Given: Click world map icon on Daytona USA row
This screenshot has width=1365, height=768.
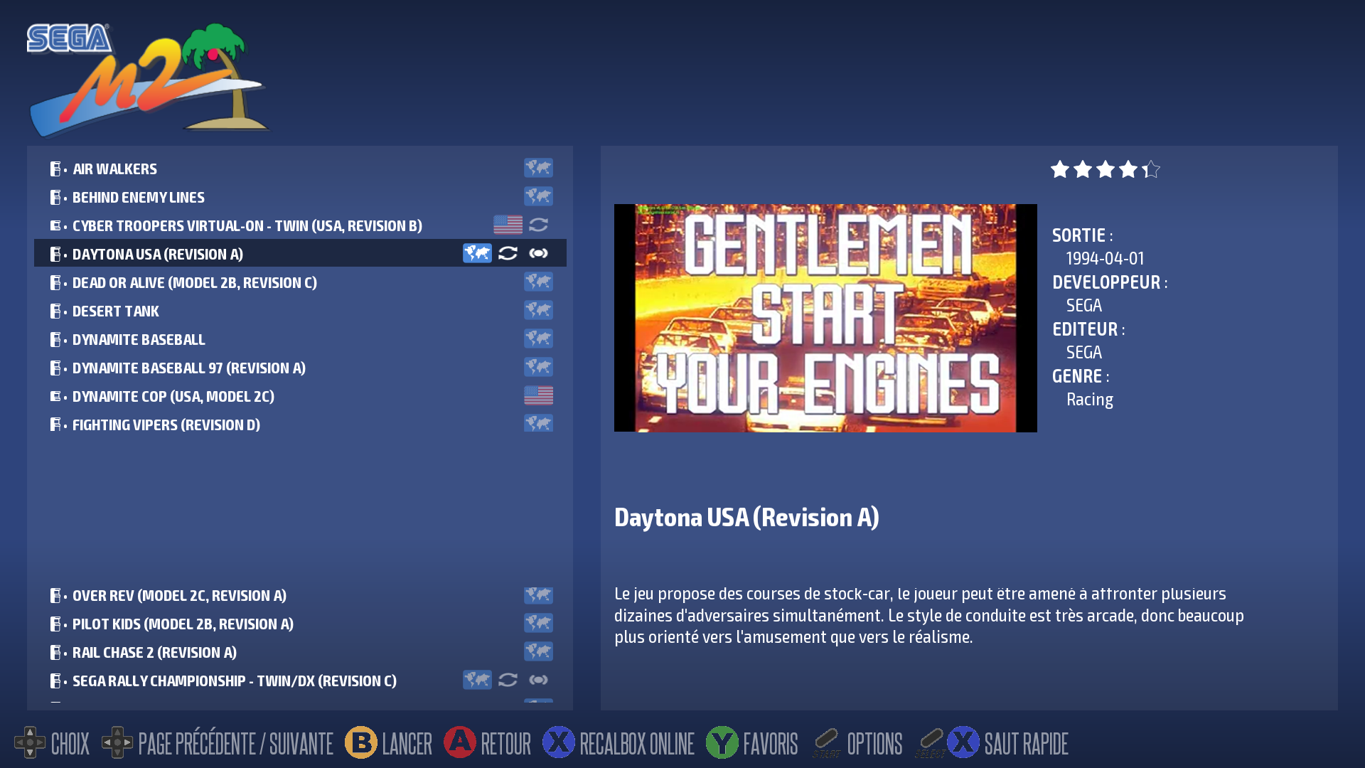Looking at the screenshot, I should pyautogui.click(x=477, y=253).
